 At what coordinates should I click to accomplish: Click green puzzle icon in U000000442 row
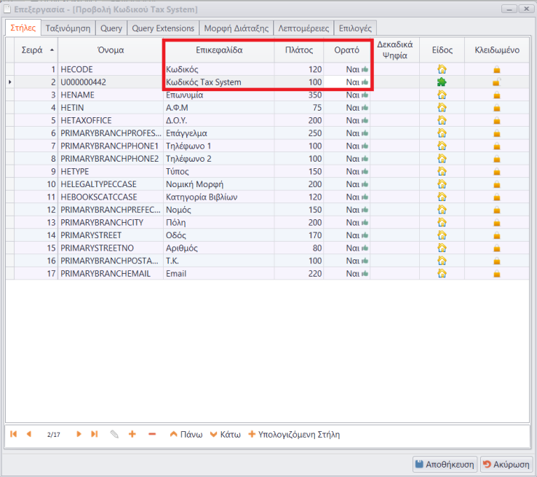point(441,82)
